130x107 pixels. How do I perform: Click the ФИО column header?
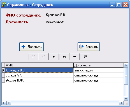(39, 65)
